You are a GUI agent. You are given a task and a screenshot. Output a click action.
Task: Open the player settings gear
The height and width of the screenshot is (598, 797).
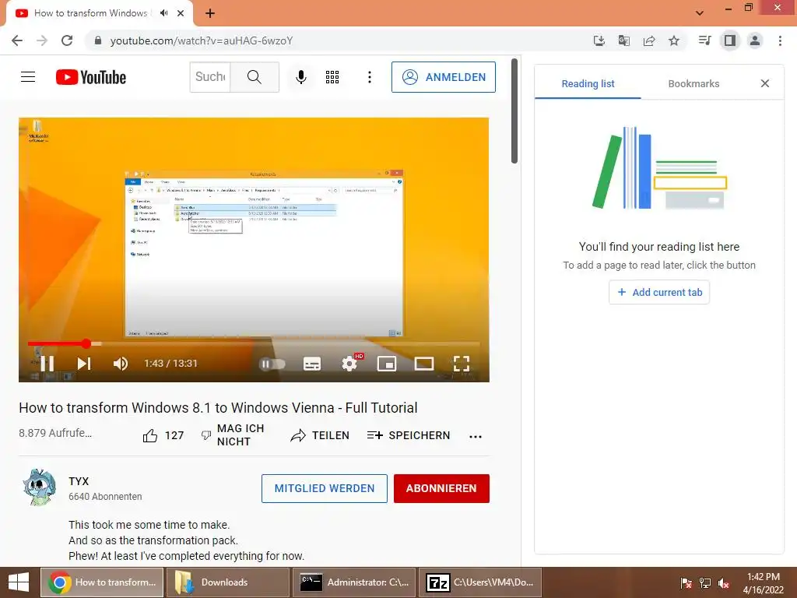click(351, 363)
